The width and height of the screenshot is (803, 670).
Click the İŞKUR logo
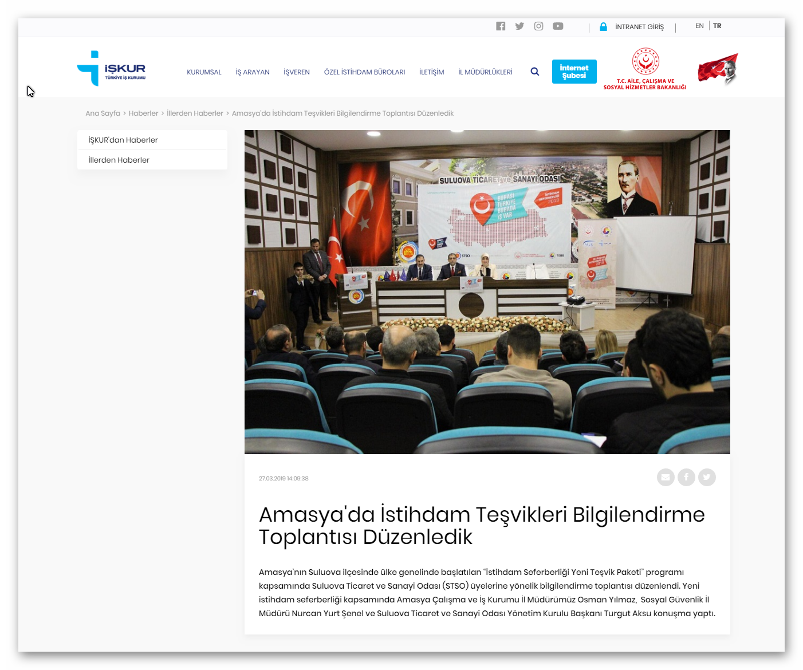pos(112,69)
